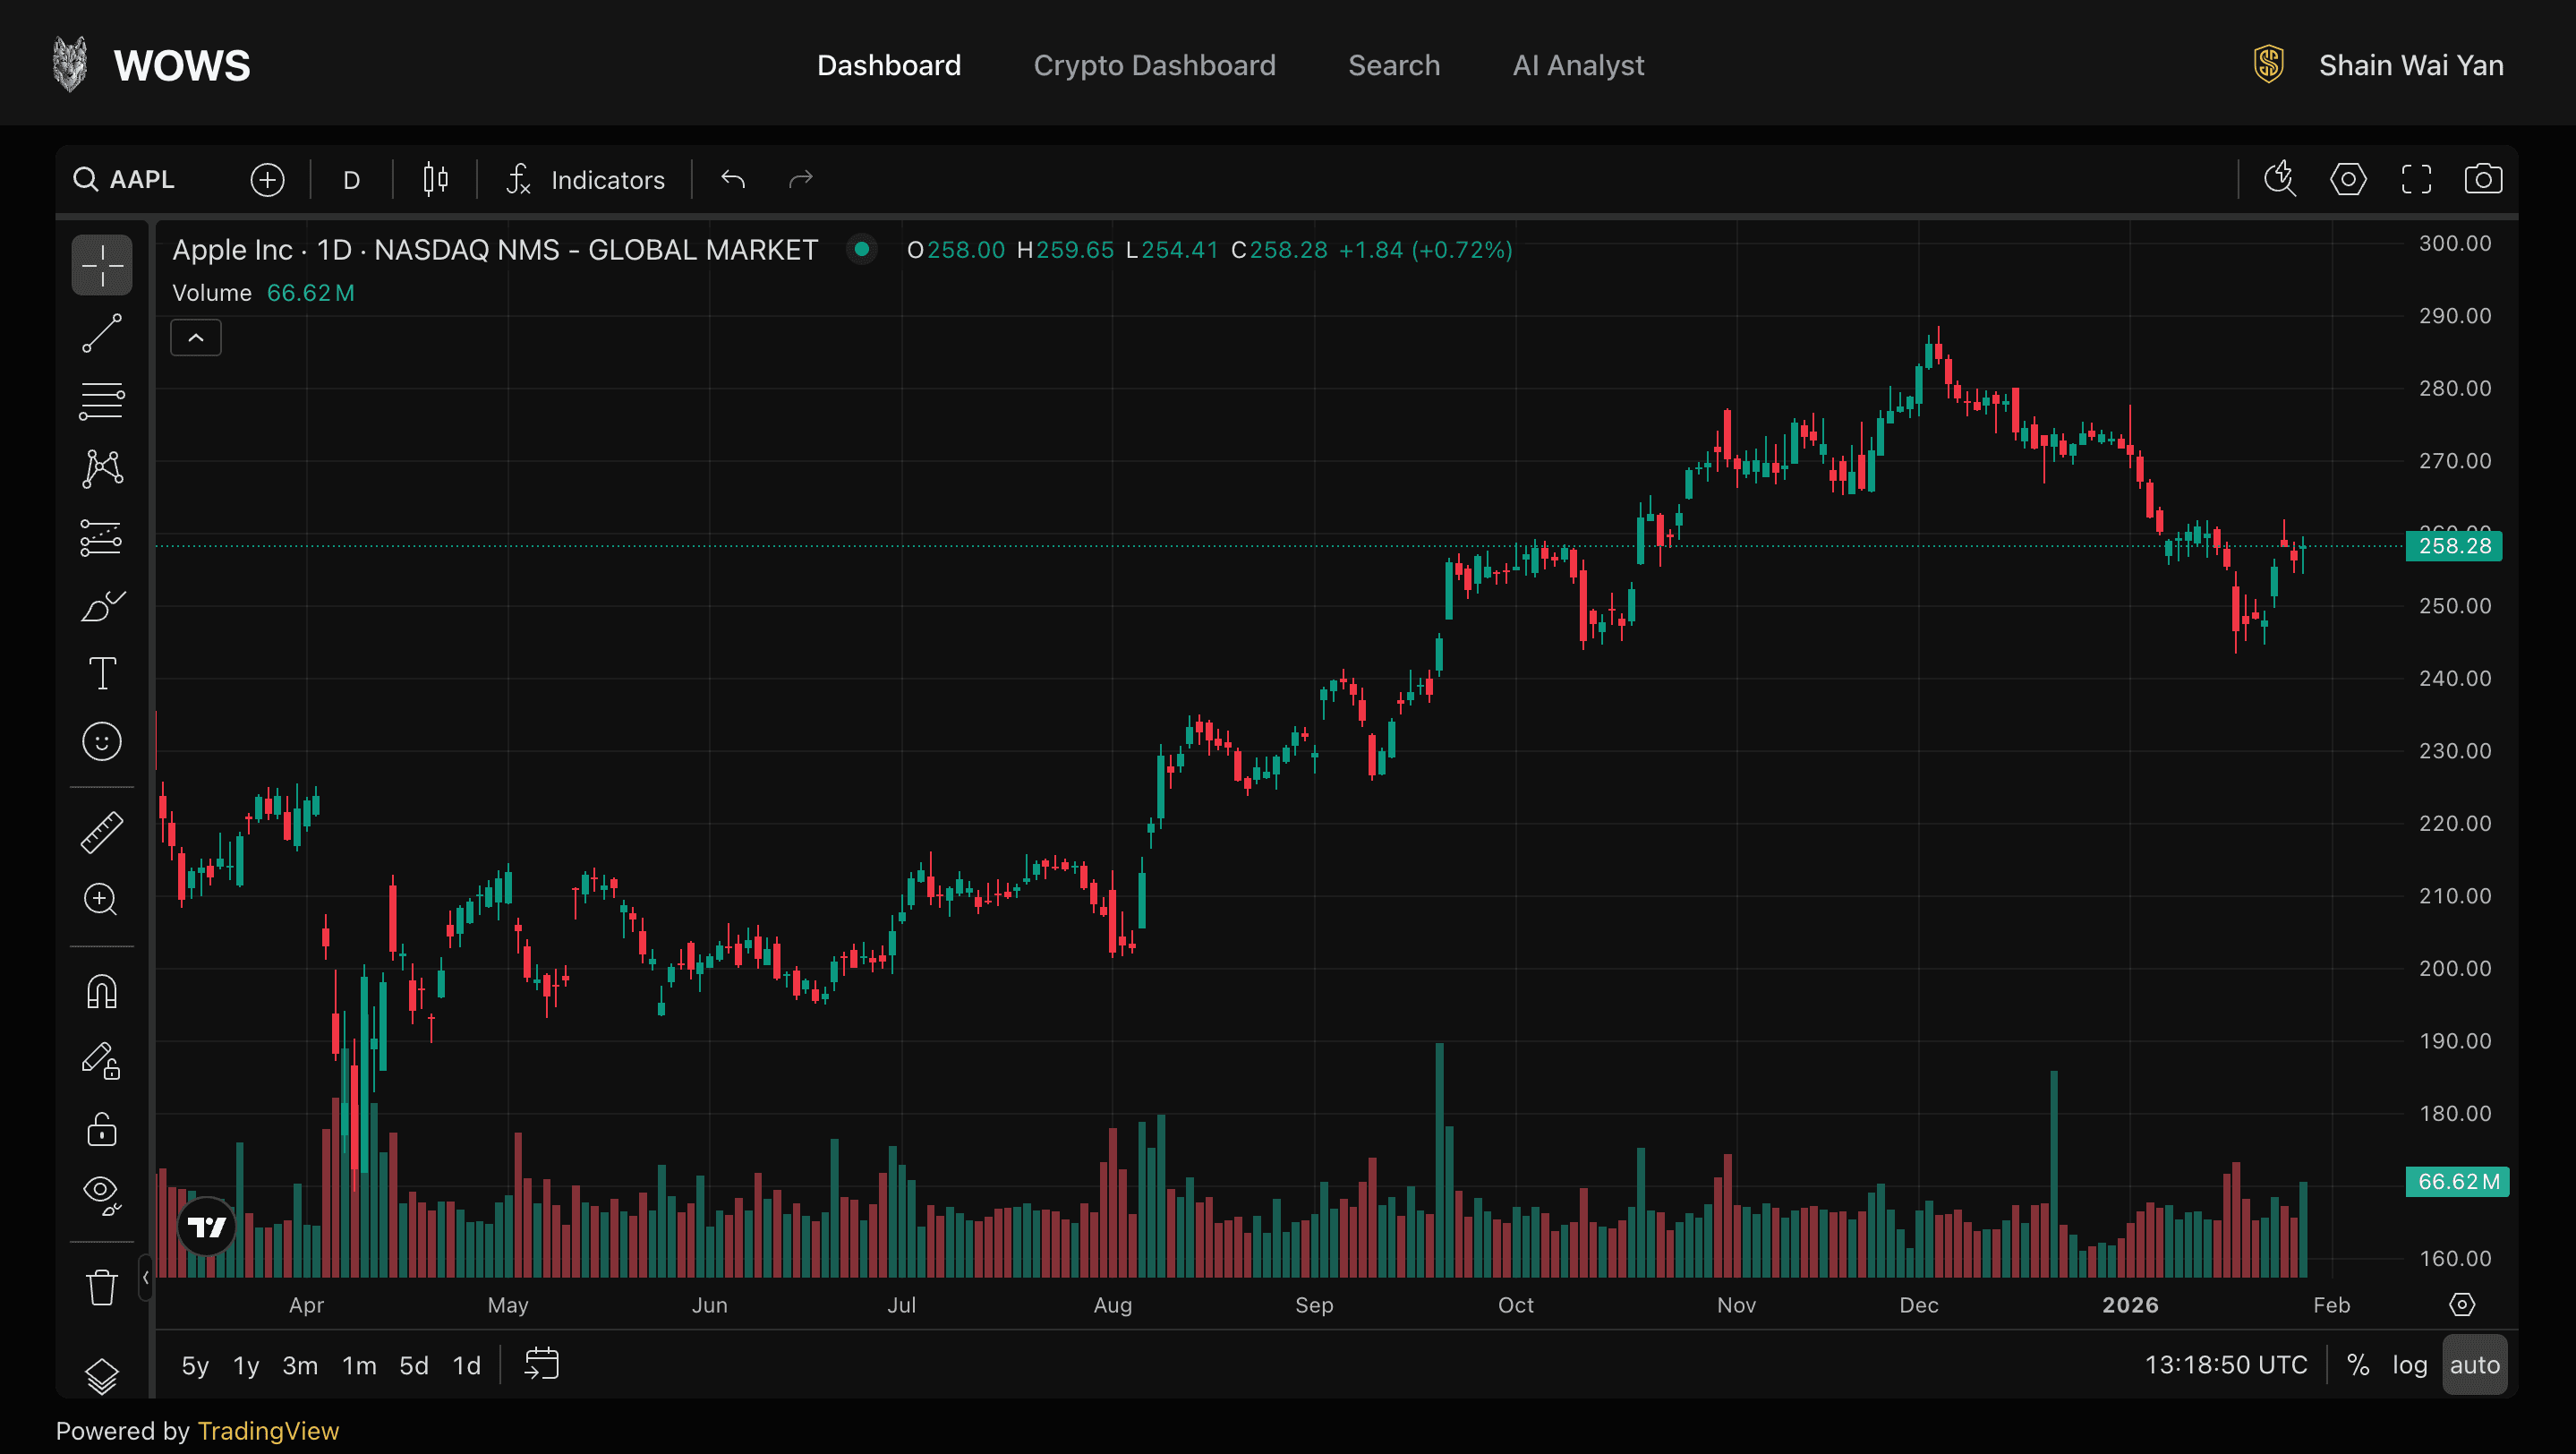The width and height of the screenshot is (2576, 1454).
Task: Open the D interval dropdown
Action: tap(351, 180)
